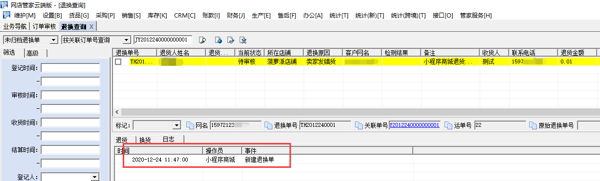The image size is (600, 181).
Task: Click the search magnifier icon beside the order number field
Action: pos(202,40)
